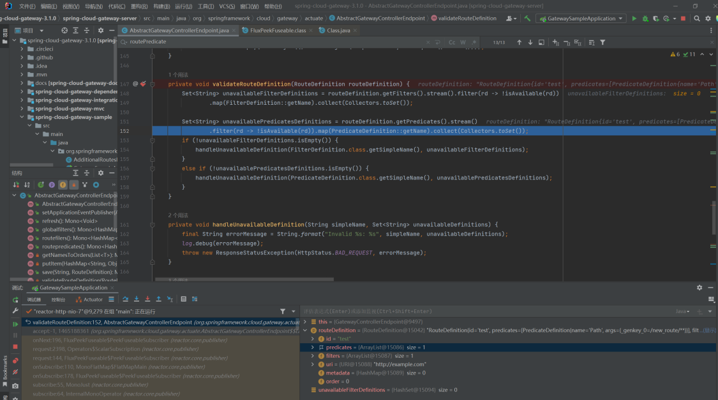The height and width of the screenshot is (400, 718).
Task: Toggle the line 147 breakpoint in the gutter
Action: pyautogui.click(x=144, y=84)
